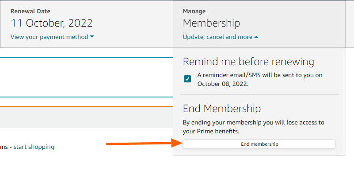Click the Renewal Date label
This screenshot has width=354, height=171.
[30, 11]
